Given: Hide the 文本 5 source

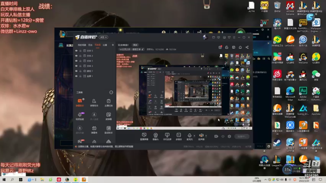Looking at the screenshot, I should click(77, 50).
